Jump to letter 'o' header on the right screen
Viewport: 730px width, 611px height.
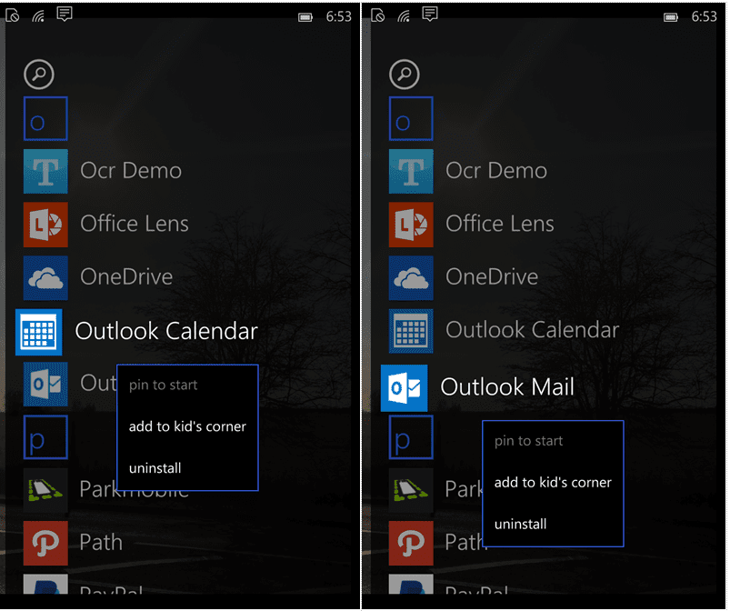point(411,119)
